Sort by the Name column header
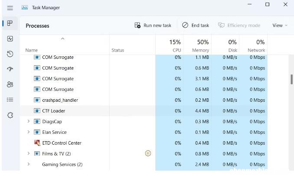This screenshot has width=294, height=178. (x=31, y=50)
